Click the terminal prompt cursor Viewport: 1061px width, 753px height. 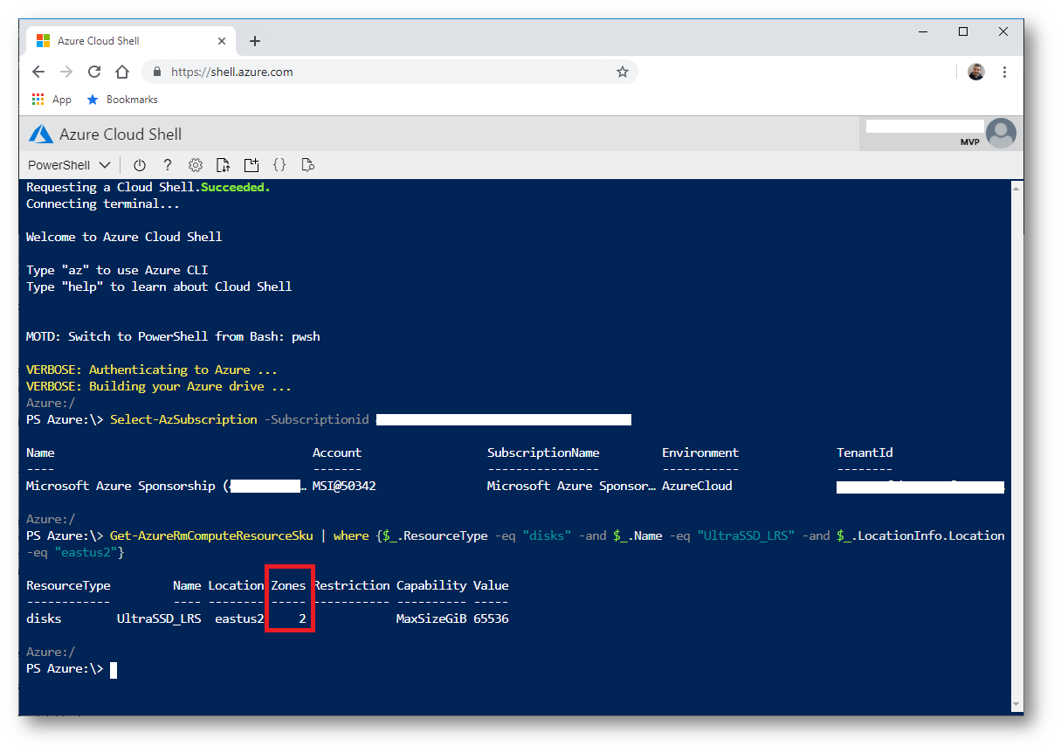114,670
